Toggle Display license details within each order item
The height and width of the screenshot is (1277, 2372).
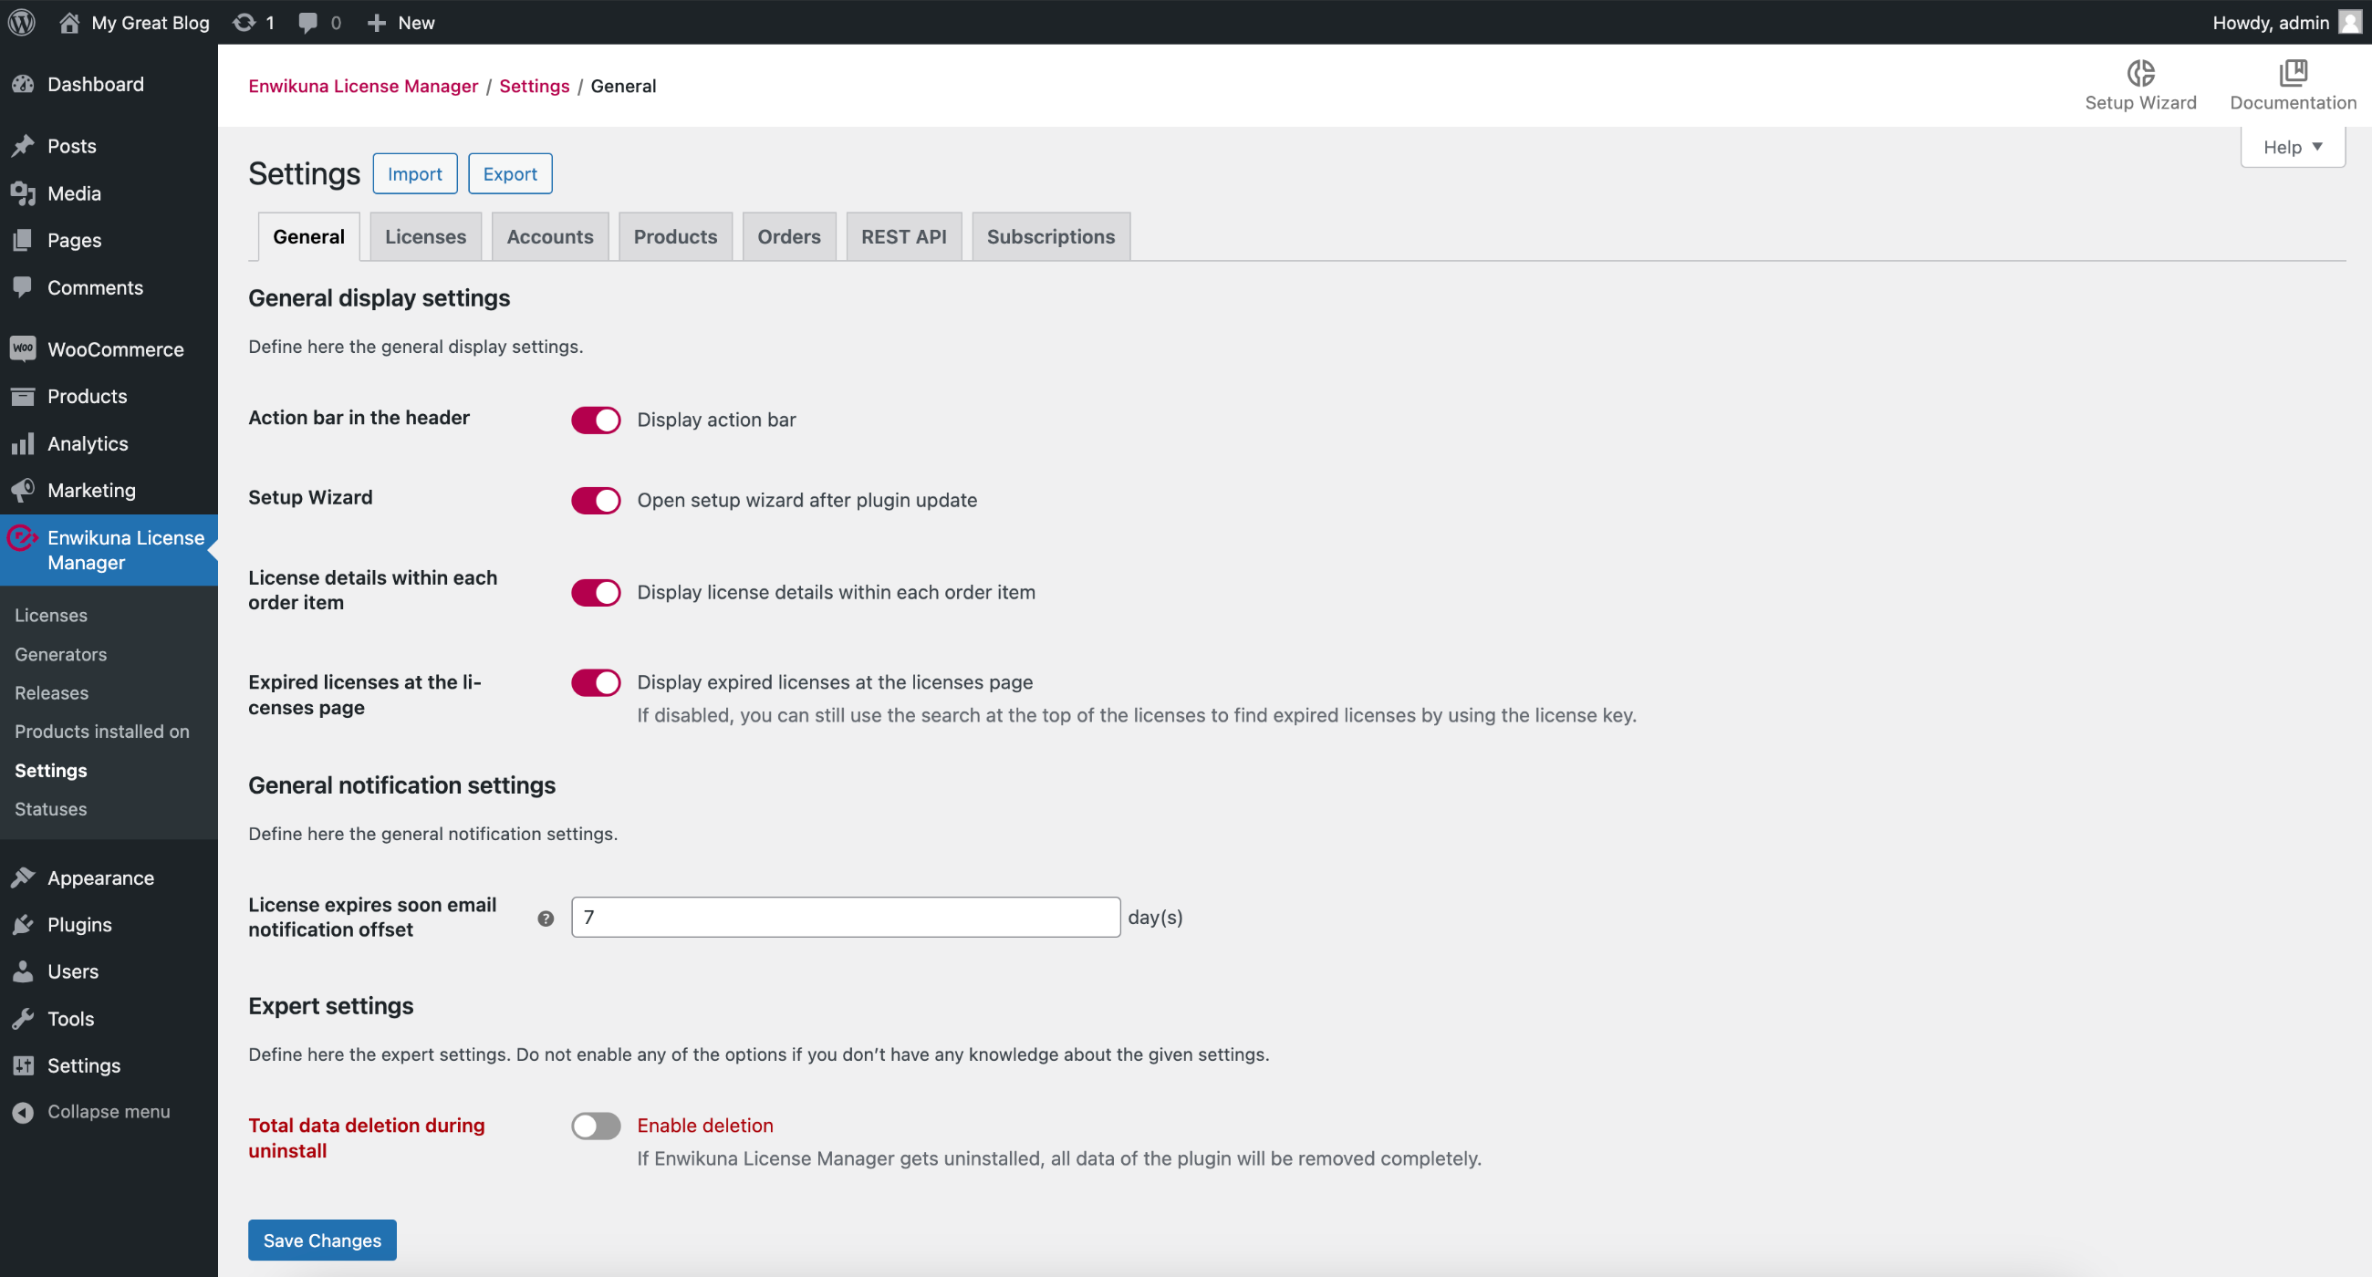click(596, 592)
